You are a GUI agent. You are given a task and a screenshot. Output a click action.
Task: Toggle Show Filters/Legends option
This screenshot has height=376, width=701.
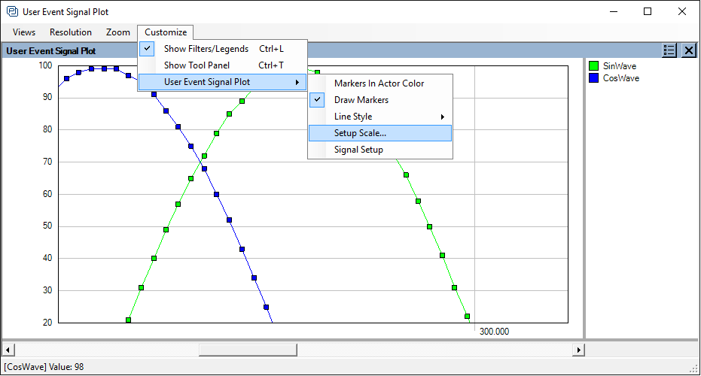223,49
